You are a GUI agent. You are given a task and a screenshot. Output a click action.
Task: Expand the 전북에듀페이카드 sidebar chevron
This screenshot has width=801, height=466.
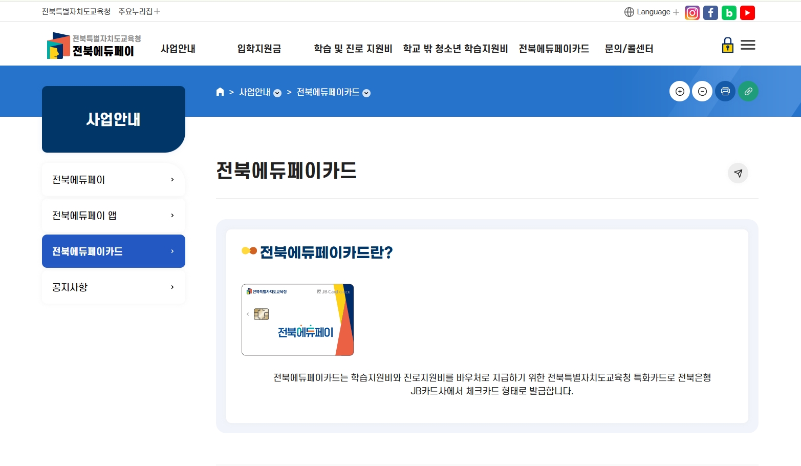click(x=172, y=251)
